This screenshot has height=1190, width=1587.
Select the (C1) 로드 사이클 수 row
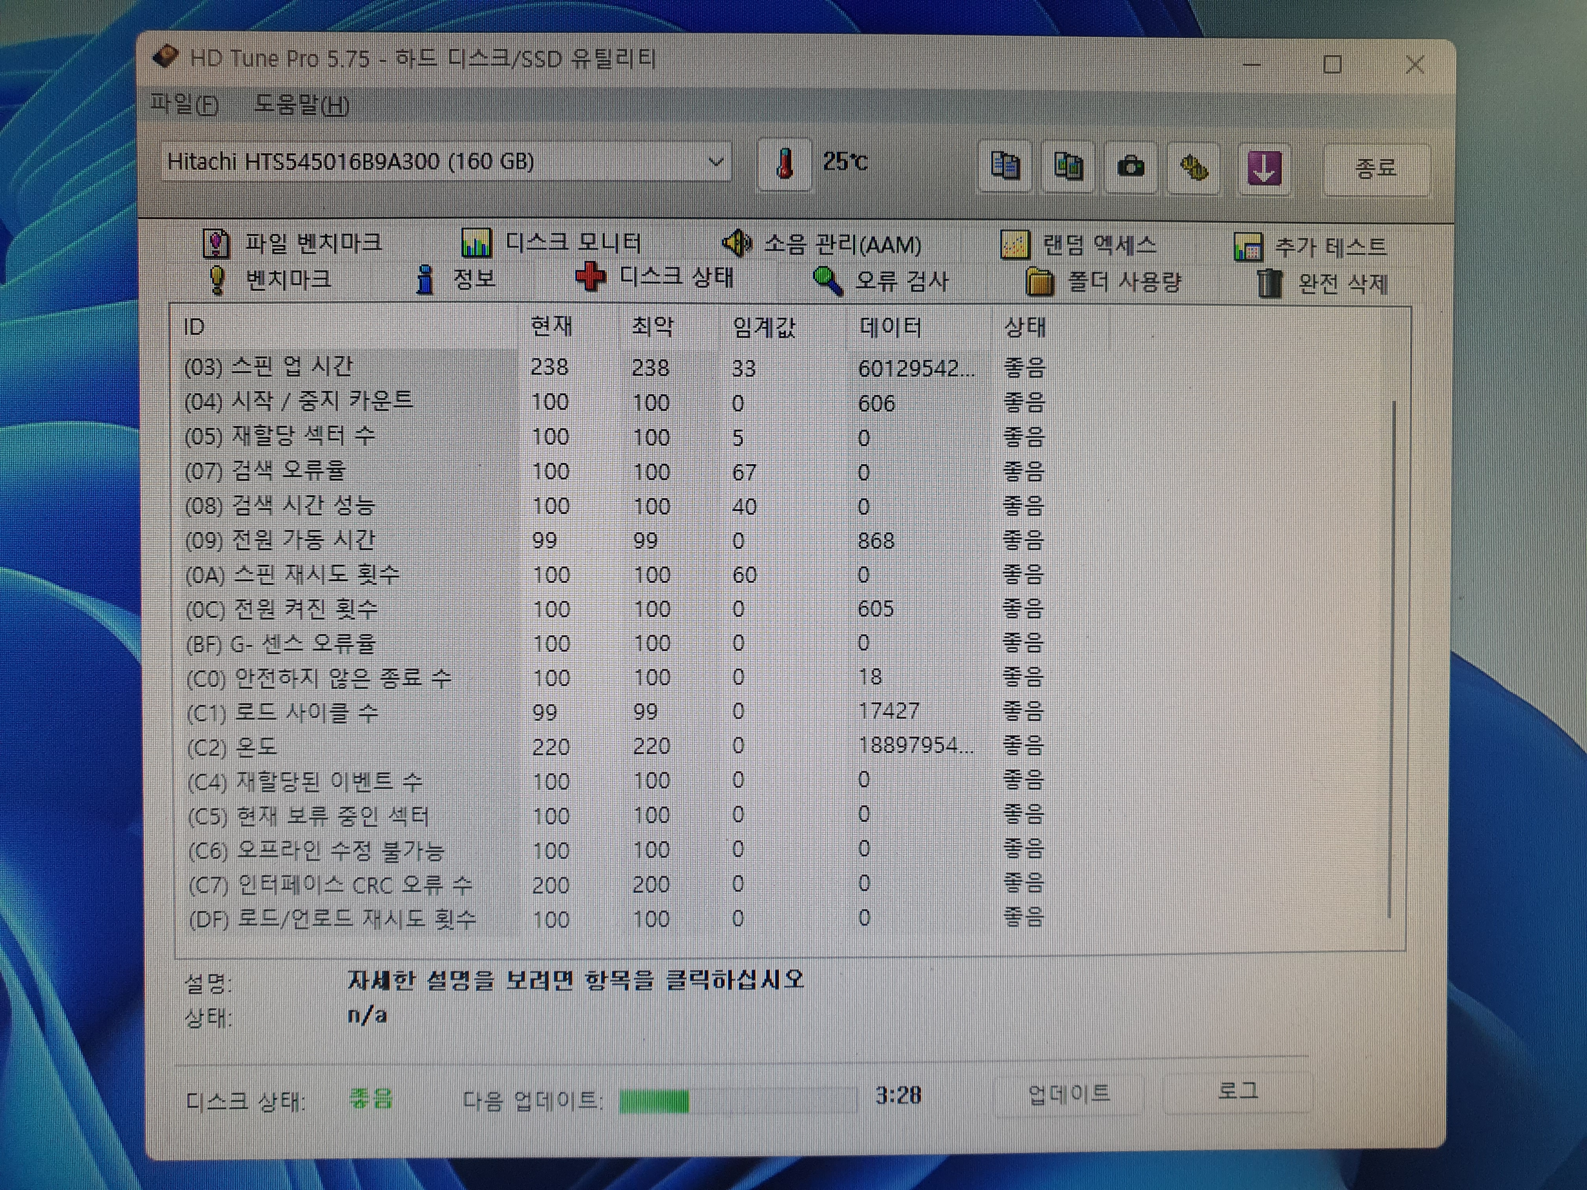(x=614, y=711)
